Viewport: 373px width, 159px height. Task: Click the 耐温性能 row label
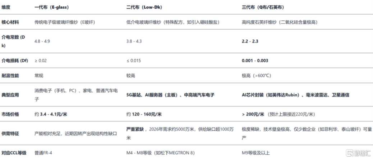[10, 76]
